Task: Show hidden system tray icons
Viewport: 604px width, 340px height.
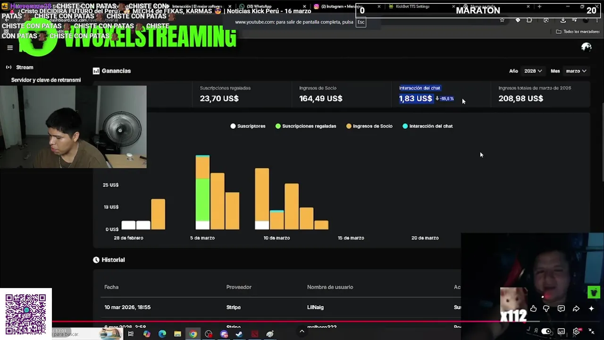Action: [x=302, y=331]
